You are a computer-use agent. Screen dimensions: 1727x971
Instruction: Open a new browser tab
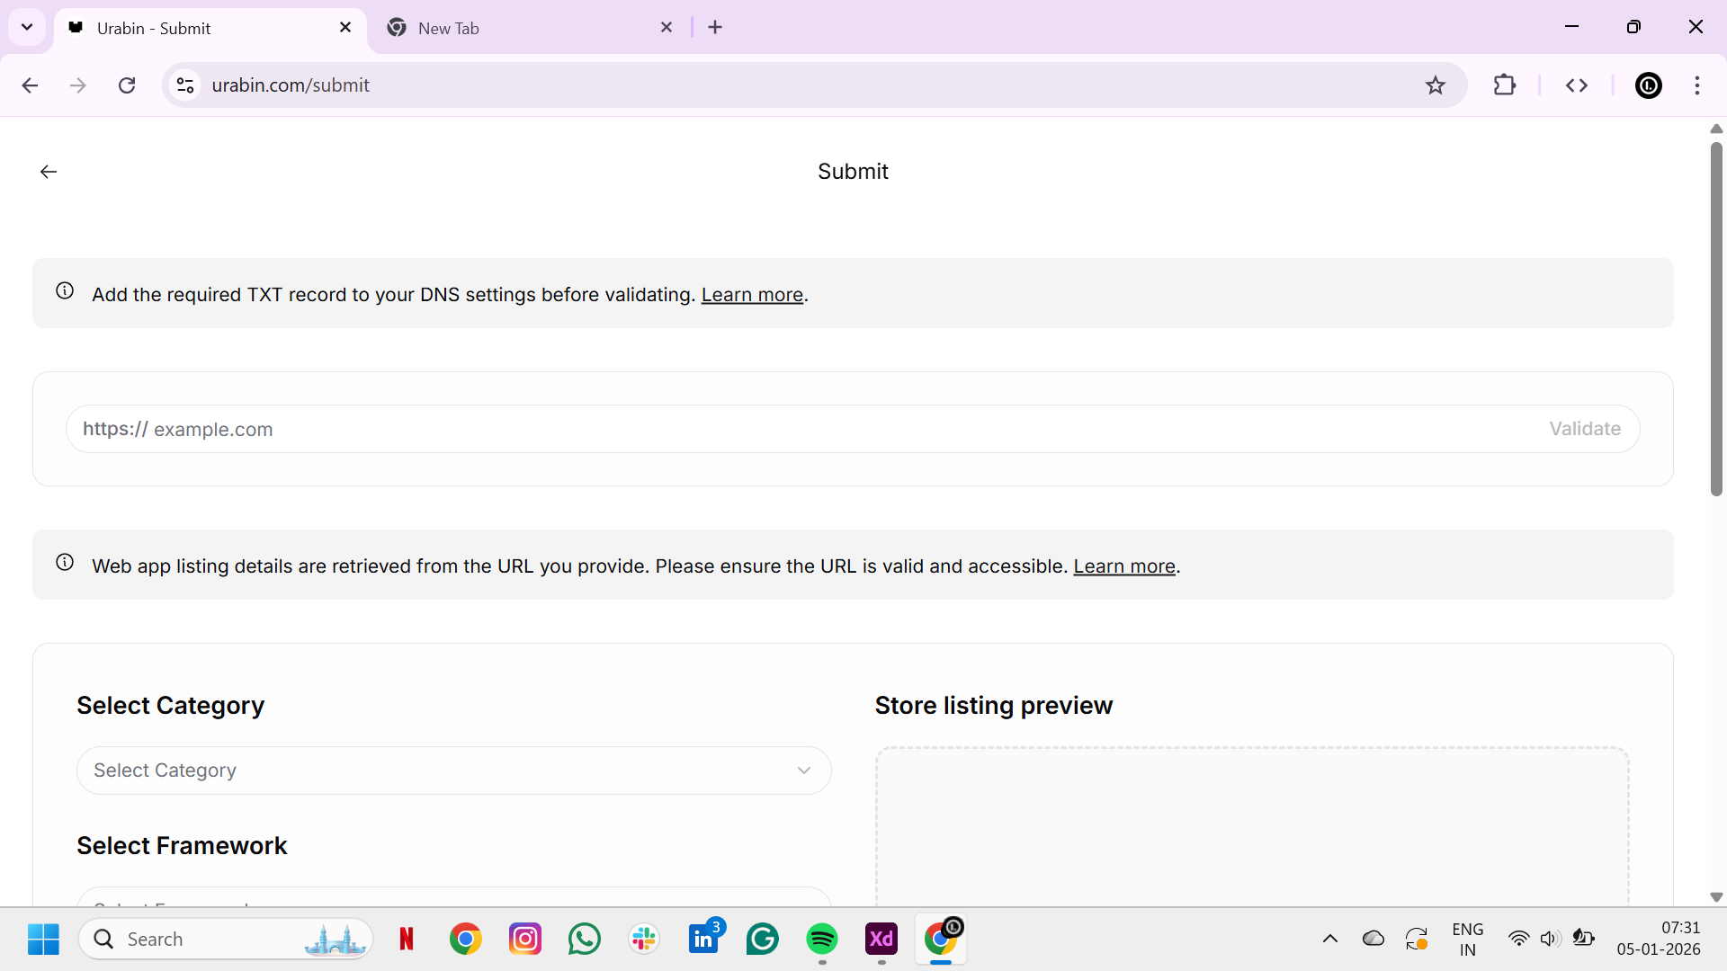[715, 28]
